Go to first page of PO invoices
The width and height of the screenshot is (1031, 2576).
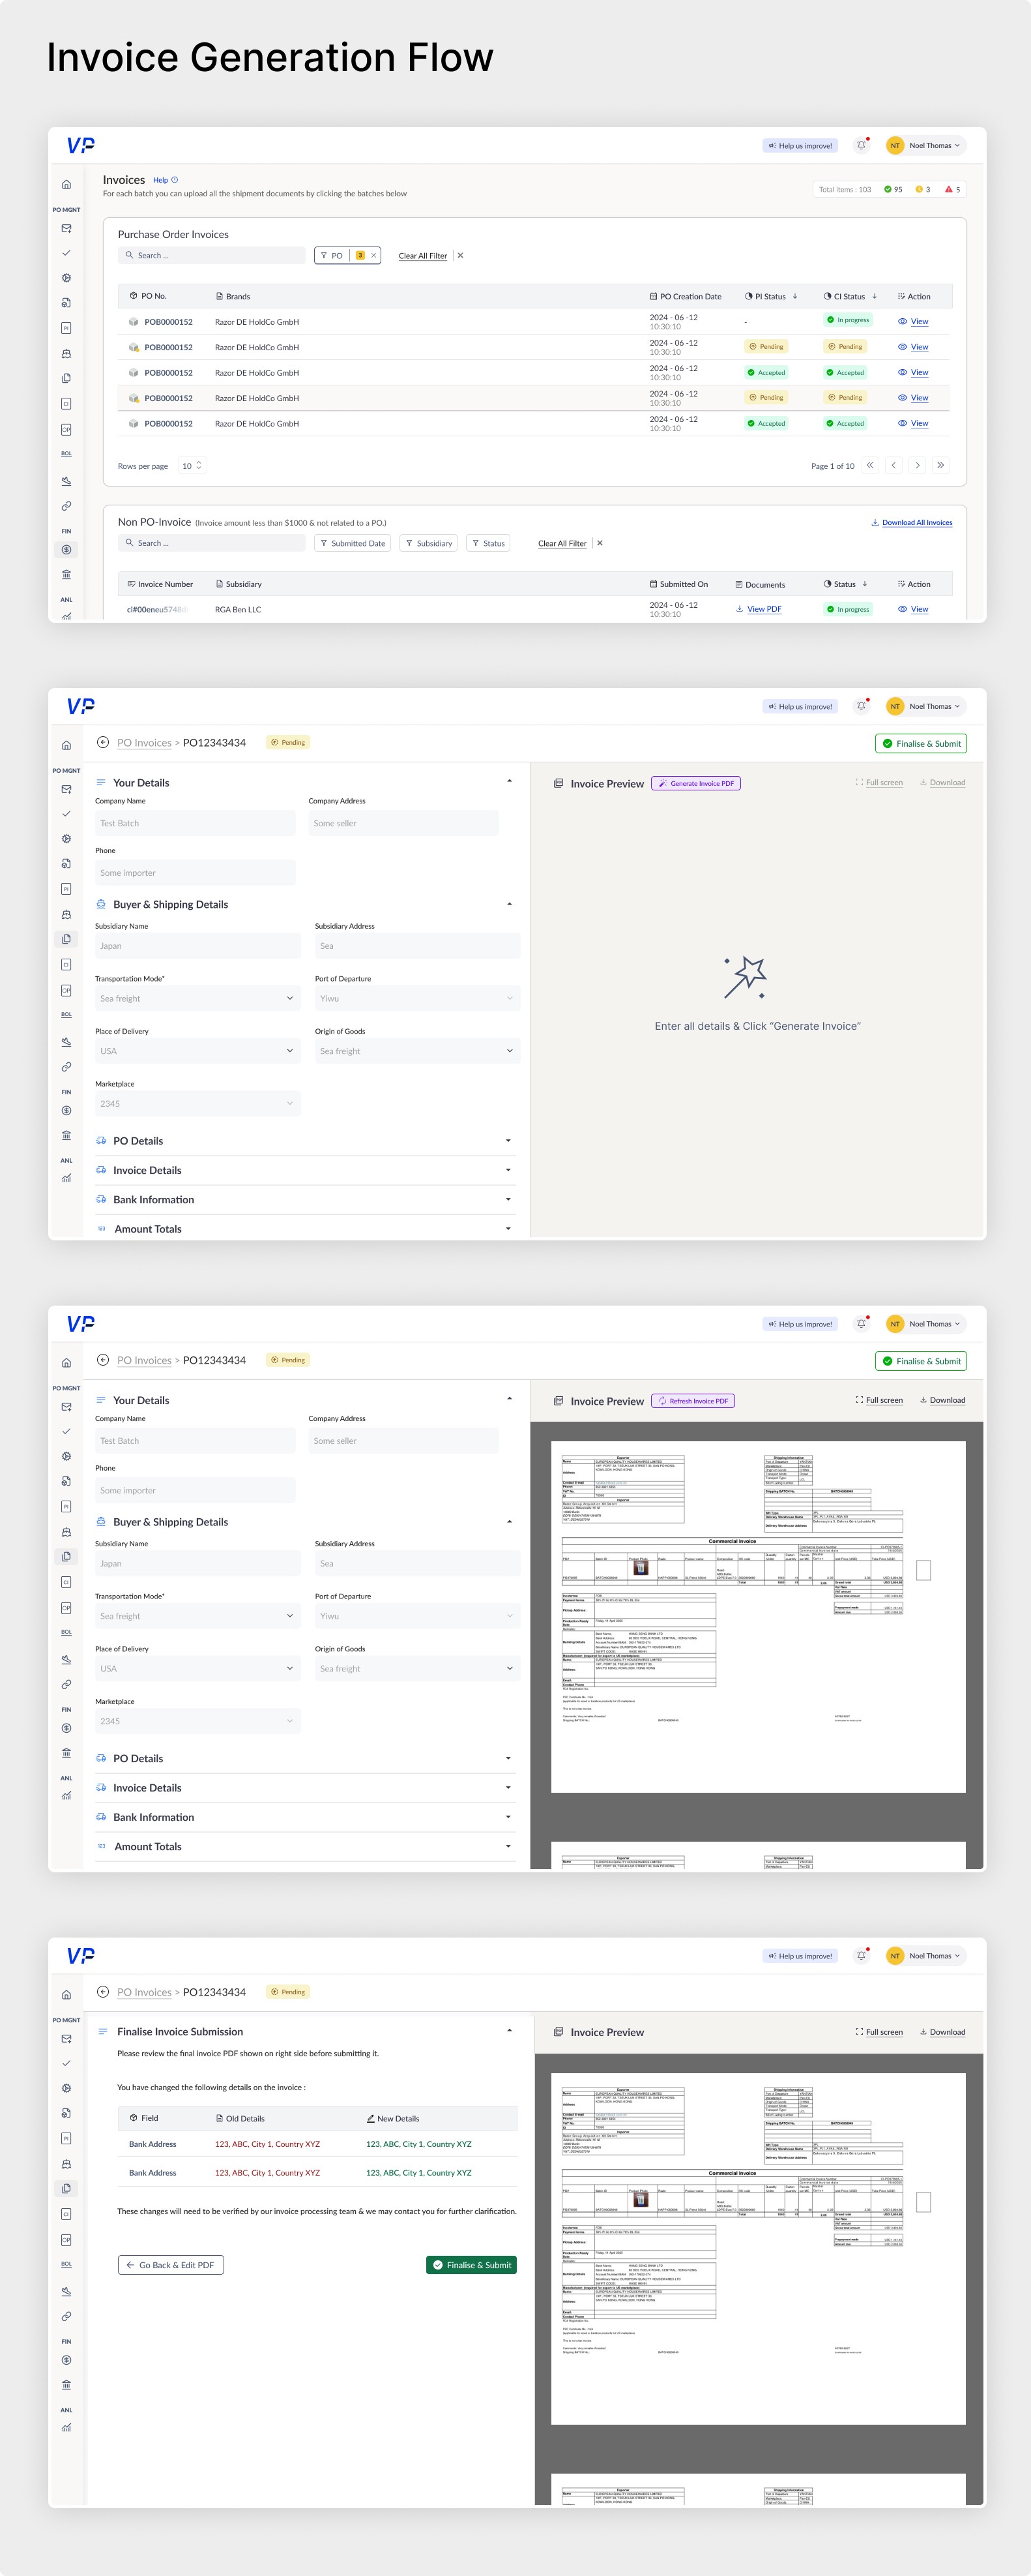(x=869, y=465)
